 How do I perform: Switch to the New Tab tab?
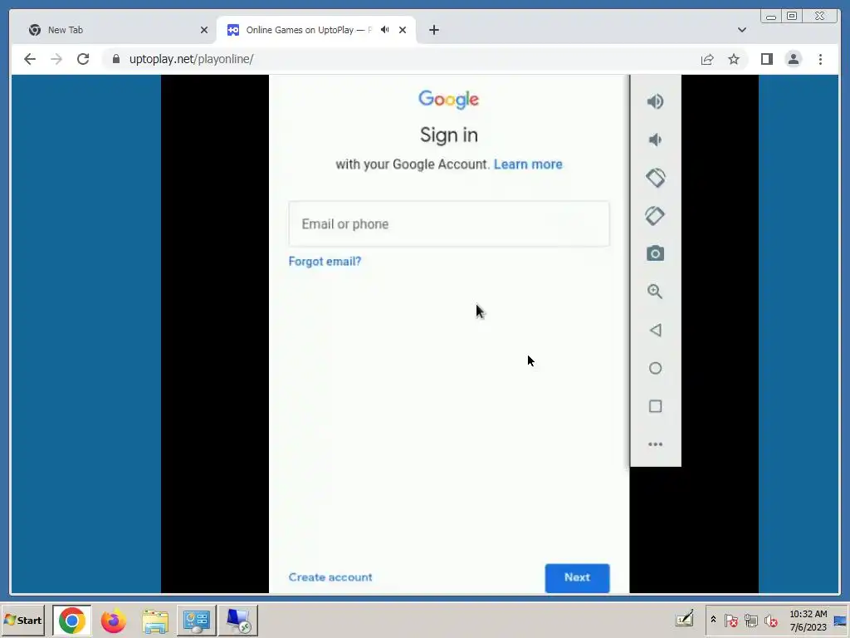click(118, 30)
